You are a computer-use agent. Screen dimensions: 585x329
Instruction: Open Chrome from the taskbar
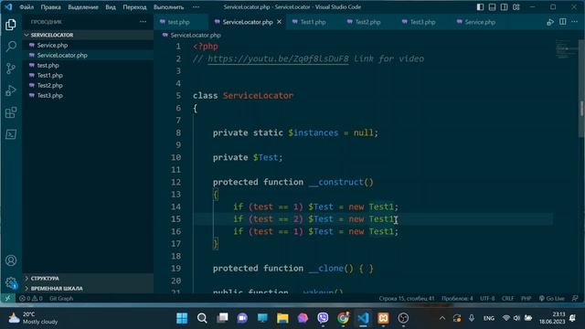tap(344, 318)
